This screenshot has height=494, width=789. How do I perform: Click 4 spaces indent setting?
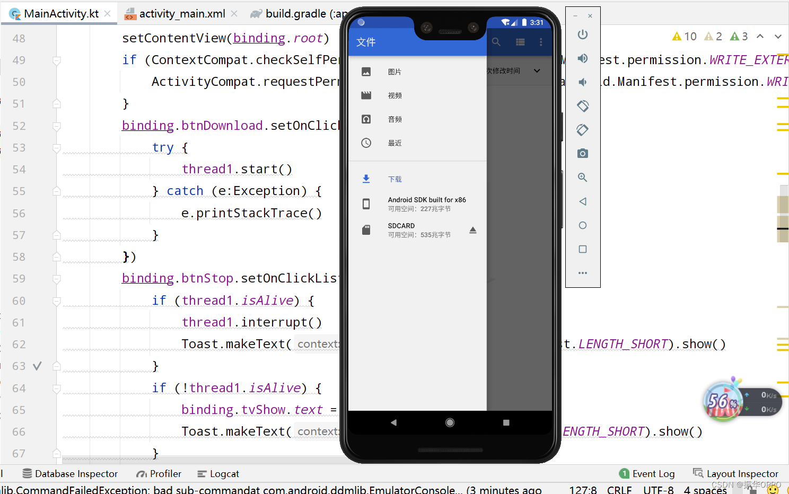(705, 490)
